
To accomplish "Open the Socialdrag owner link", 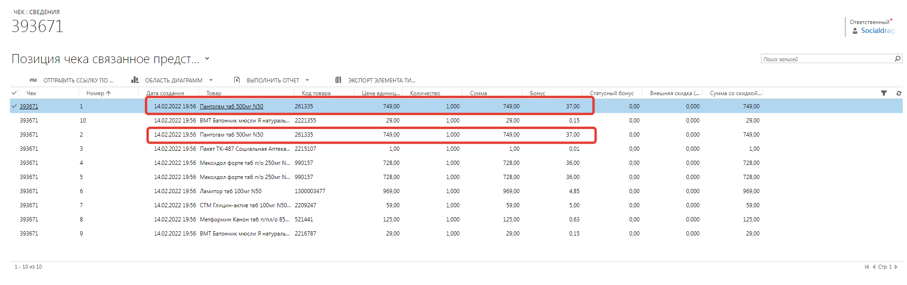I will (877, 31).
